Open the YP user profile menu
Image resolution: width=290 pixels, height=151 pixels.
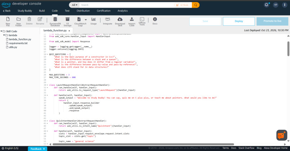click(x=276, y=5)
